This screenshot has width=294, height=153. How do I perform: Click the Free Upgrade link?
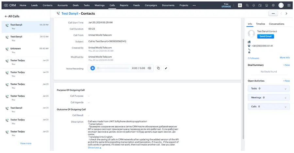point(226,5)
